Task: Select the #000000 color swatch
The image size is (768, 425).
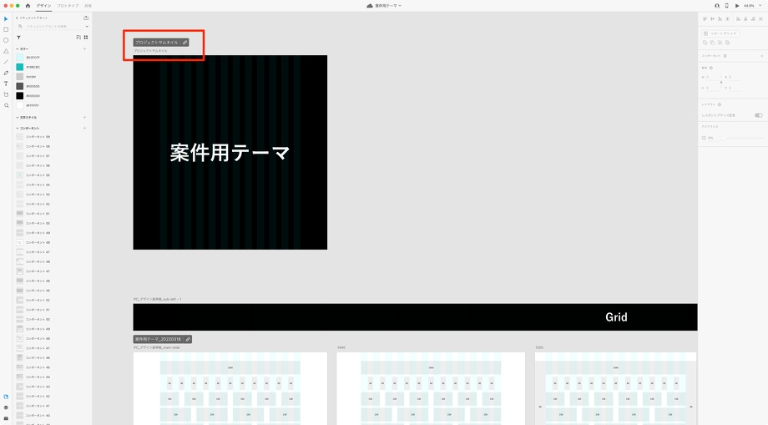Action: [x=19, y=96]
